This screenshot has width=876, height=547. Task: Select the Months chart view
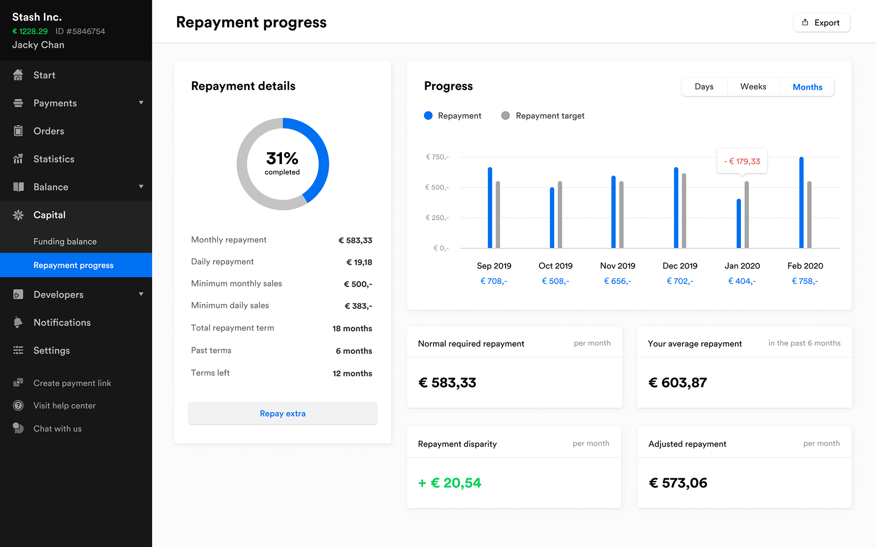(807, 87)
